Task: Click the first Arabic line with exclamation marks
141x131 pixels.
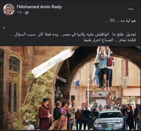Action: point(121,21)
